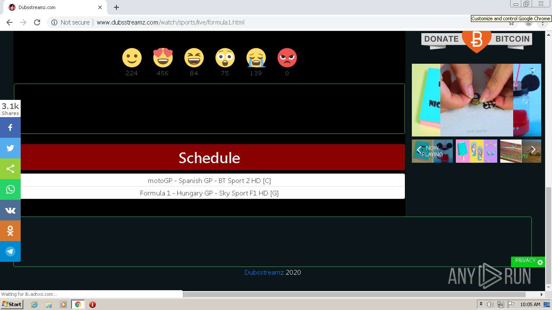
Task: Open volume control in system tray
Action: [x=490, y=304]
